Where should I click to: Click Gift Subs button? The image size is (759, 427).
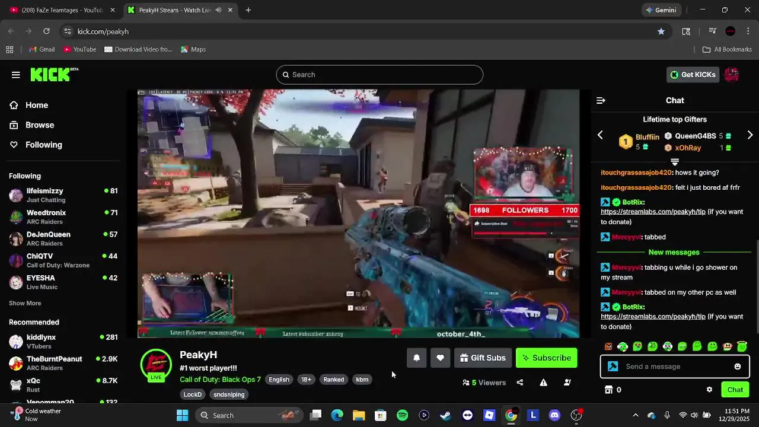(x=483, y=358)
